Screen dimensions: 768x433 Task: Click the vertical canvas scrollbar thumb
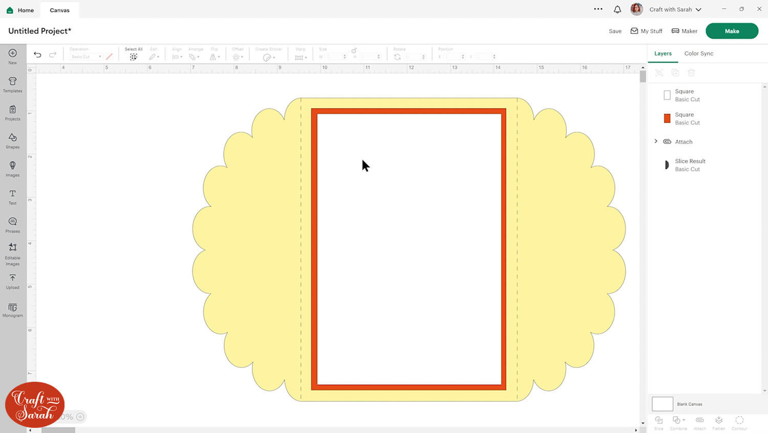pyautogui.click(x=643, y=77)
